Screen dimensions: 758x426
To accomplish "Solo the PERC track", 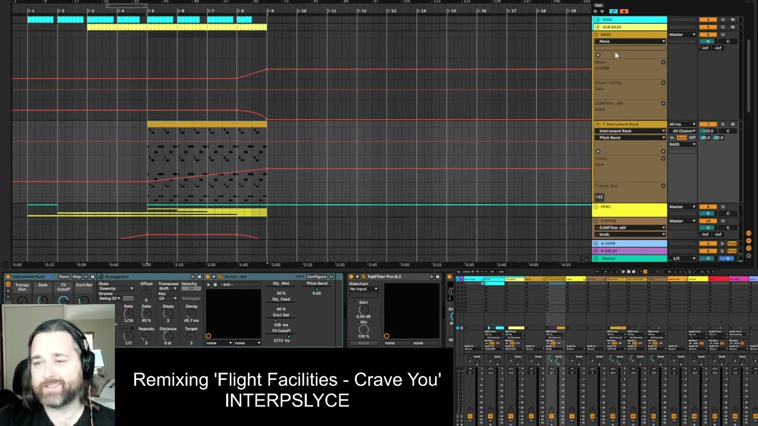I will coord(722,207).
